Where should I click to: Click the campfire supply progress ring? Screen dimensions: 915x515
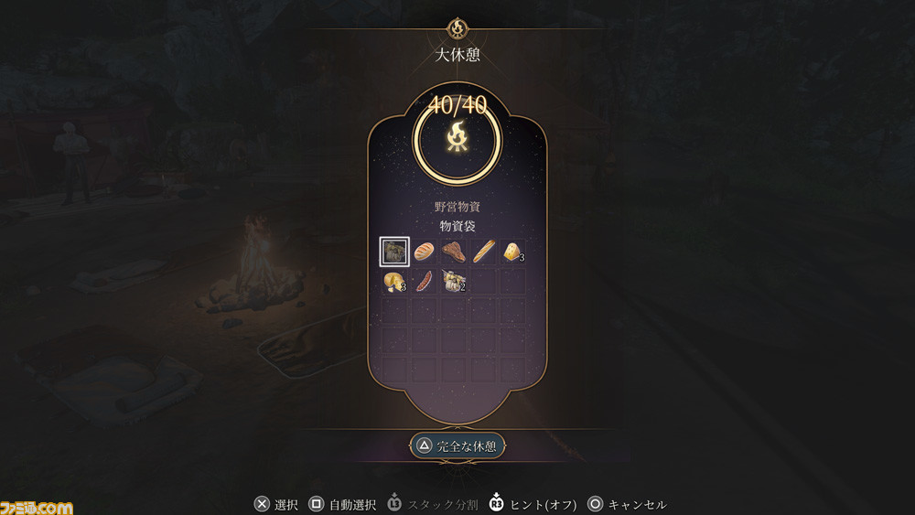pyautogui.click(x=457, y=140)
